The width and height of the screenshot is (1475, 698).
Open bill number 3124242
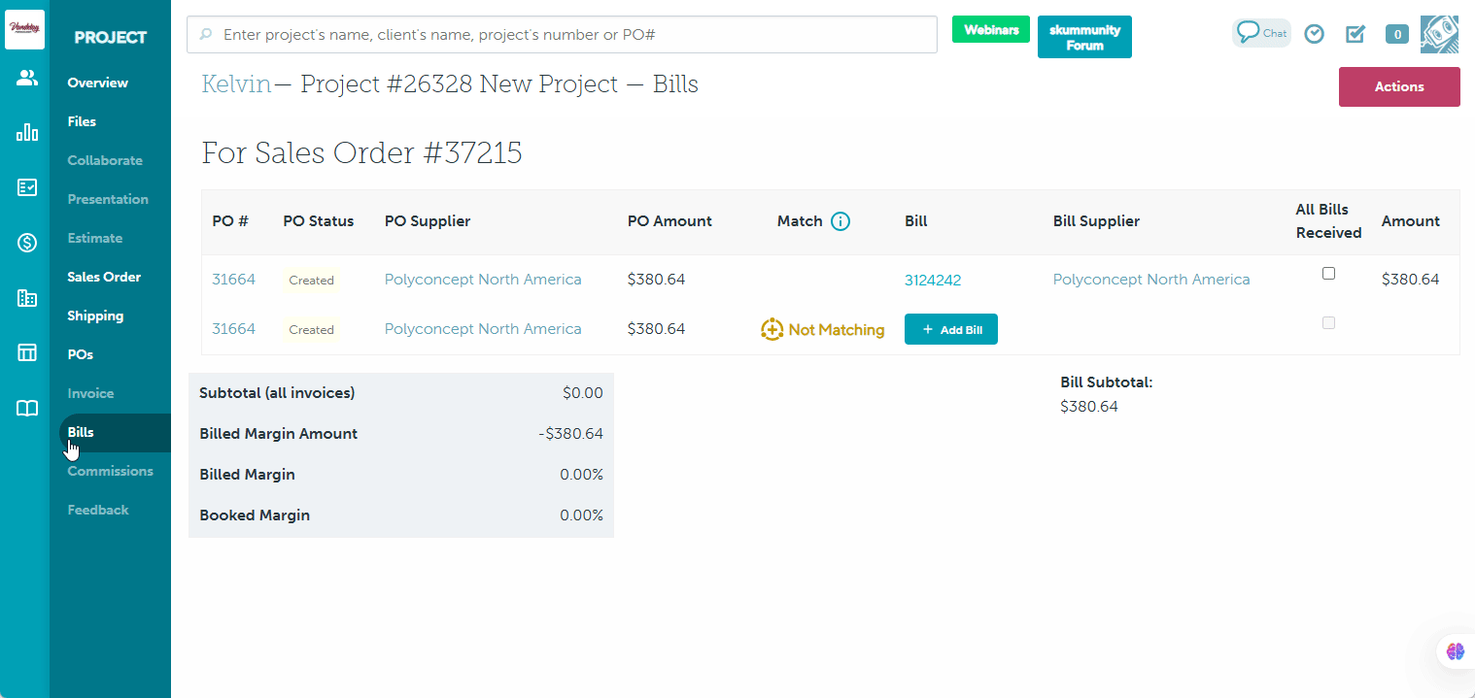[932, 281]
